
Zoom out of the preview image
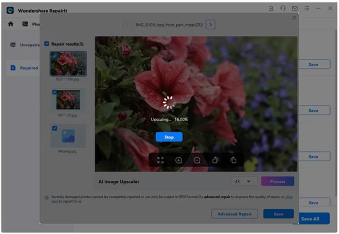coord(197,160)
